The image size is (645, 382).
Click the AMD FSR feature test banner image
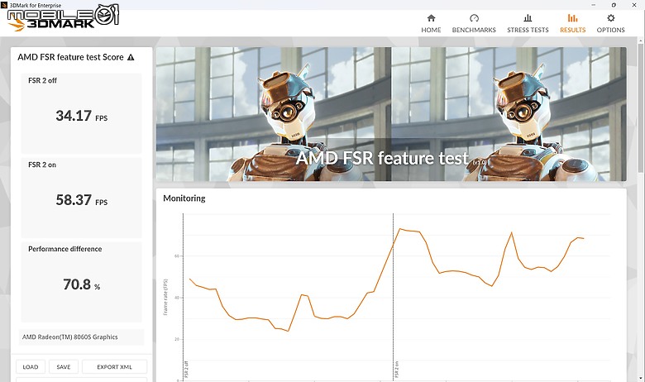391,114
